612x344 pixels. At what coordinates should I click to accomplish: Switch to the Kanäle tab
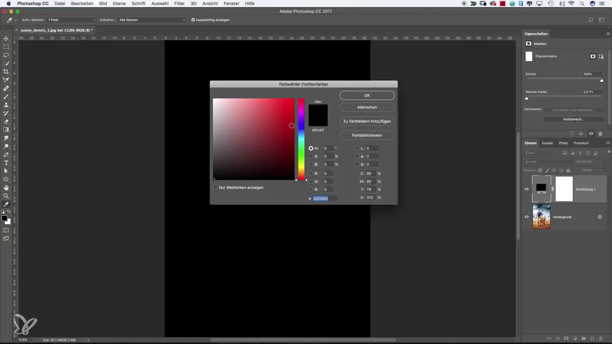click(x=547, y=143)
